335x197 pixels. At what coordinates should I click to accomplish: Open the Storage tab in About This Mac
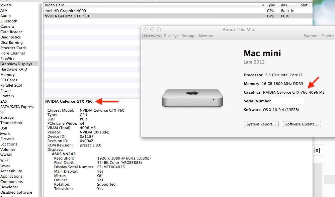pyautogui.click(x=188, y=36)
